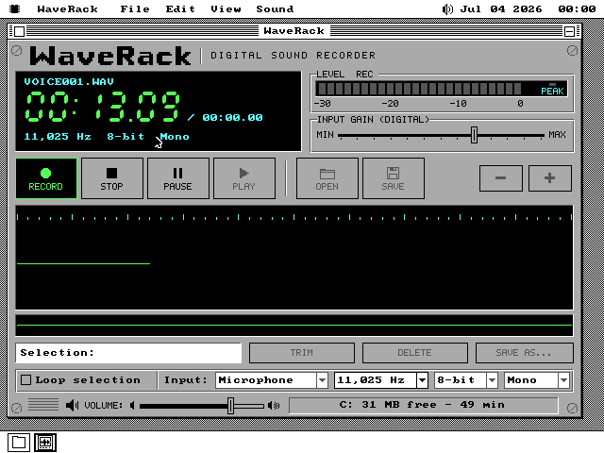Open the Mono channel dropdown
604x453 pixels.
(537, 380)
